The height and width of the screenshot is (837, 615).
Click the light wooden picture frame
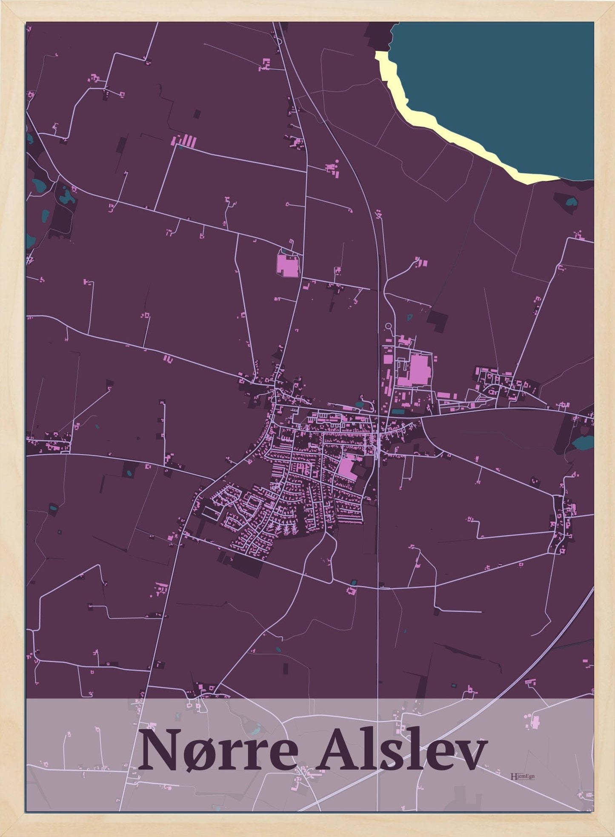click(12, 426)
